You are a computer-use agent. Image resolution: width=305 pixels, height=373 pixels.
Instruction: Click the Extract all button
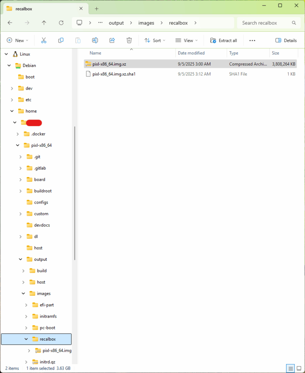coord(223,40)
